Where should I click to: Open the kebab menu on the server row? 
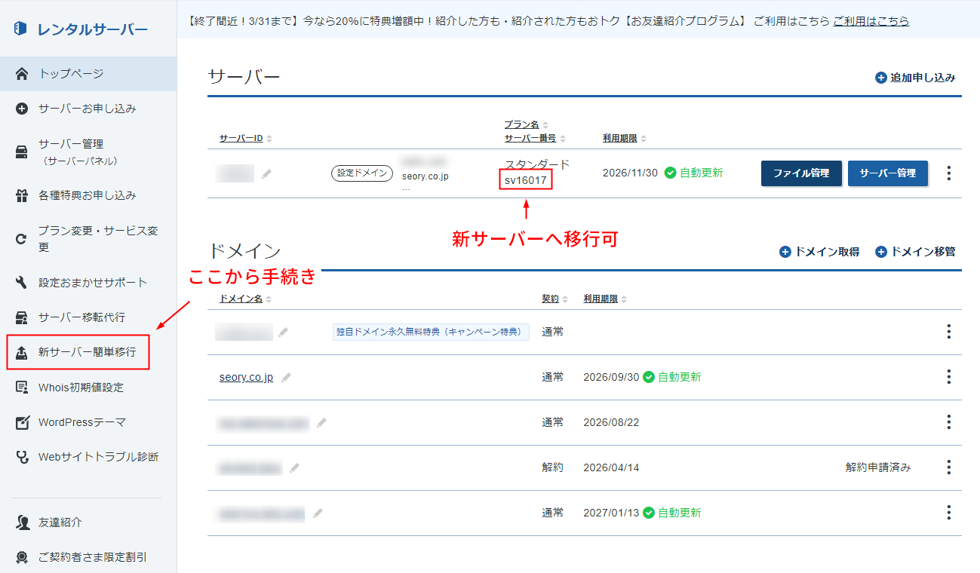948,173
